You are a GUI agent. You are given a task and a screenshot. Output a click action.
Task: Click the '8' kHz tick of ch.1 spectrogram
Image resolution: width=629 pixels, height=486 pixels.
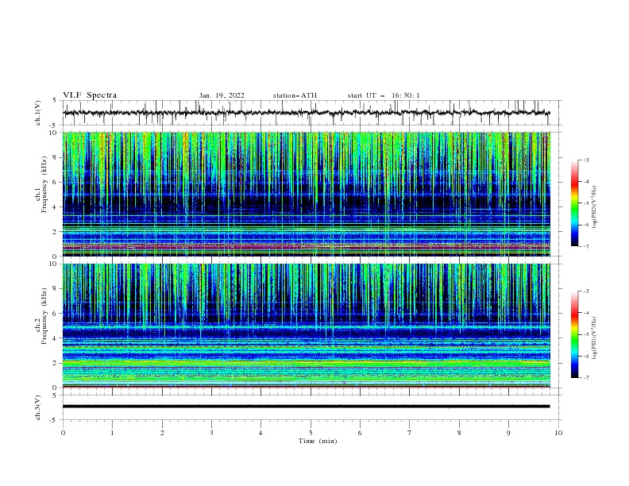pos(55,157)
